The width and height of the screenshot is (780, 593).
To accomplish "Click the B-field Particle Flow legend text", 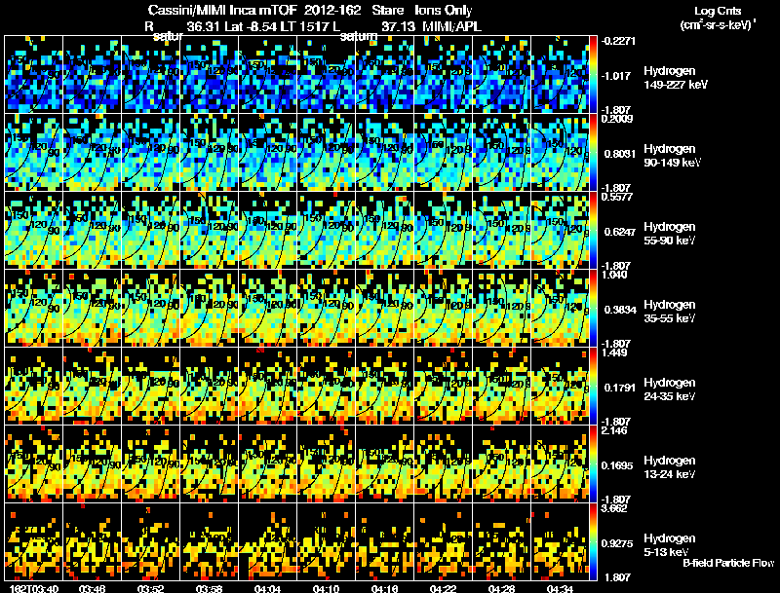I will [x=728, y=563].
